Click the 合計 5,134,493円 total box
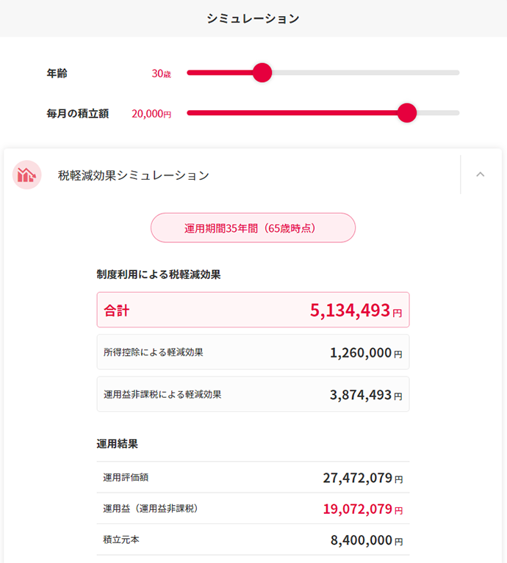507x563 pixels. click(253, 310)
